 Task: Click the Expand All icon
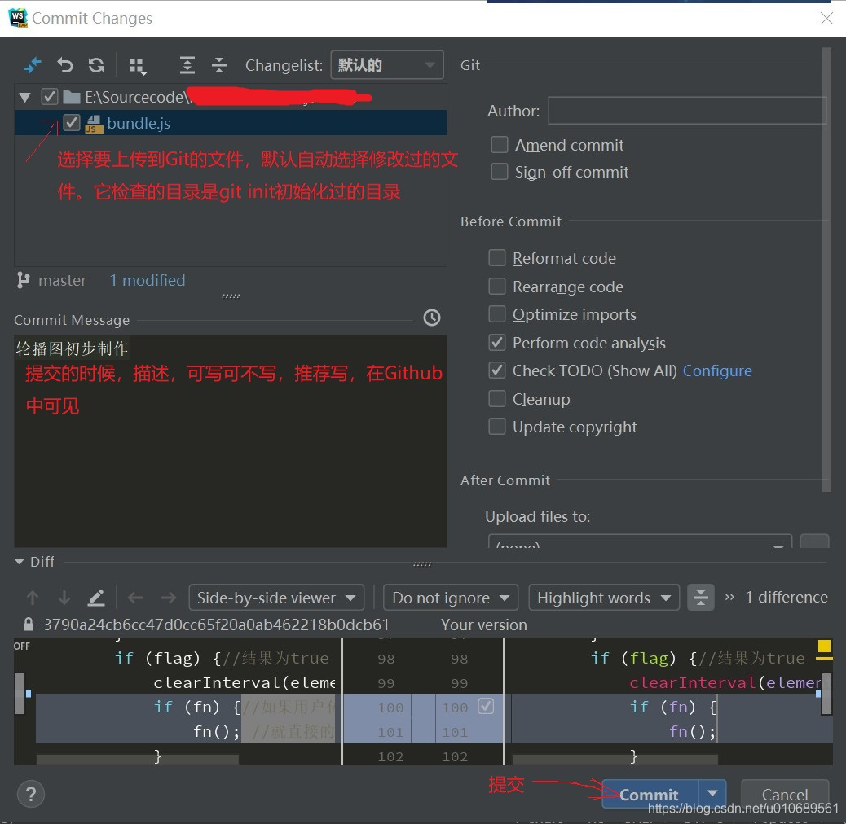coord(187,65)
